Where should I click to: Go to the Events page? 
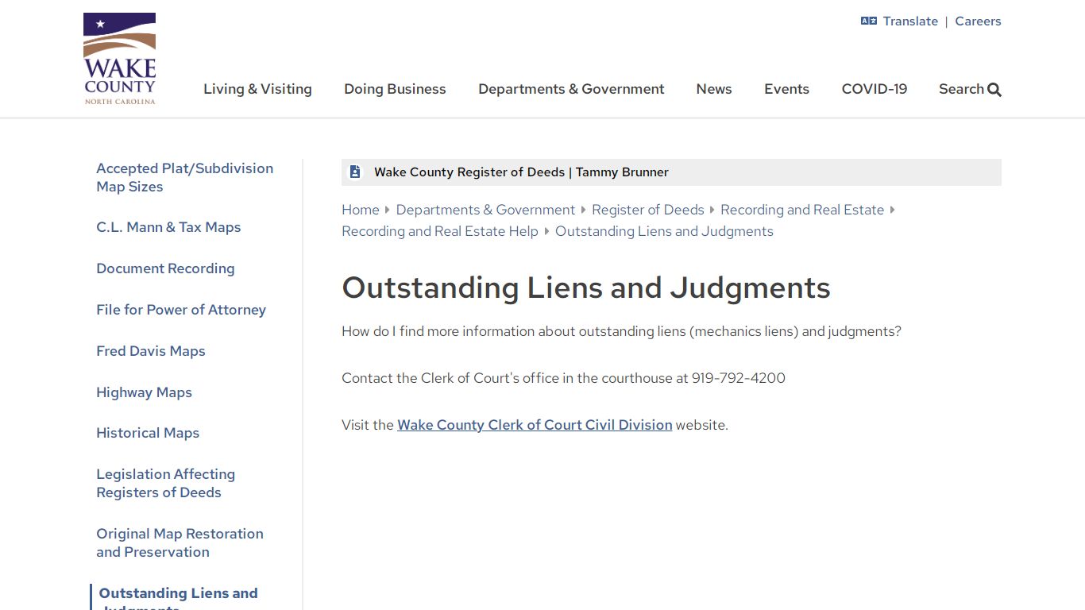[786, 89]
